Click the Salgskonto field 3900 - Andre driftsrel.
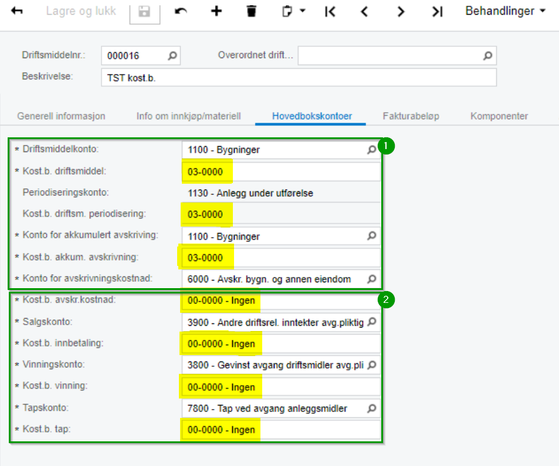 point(281,322)
